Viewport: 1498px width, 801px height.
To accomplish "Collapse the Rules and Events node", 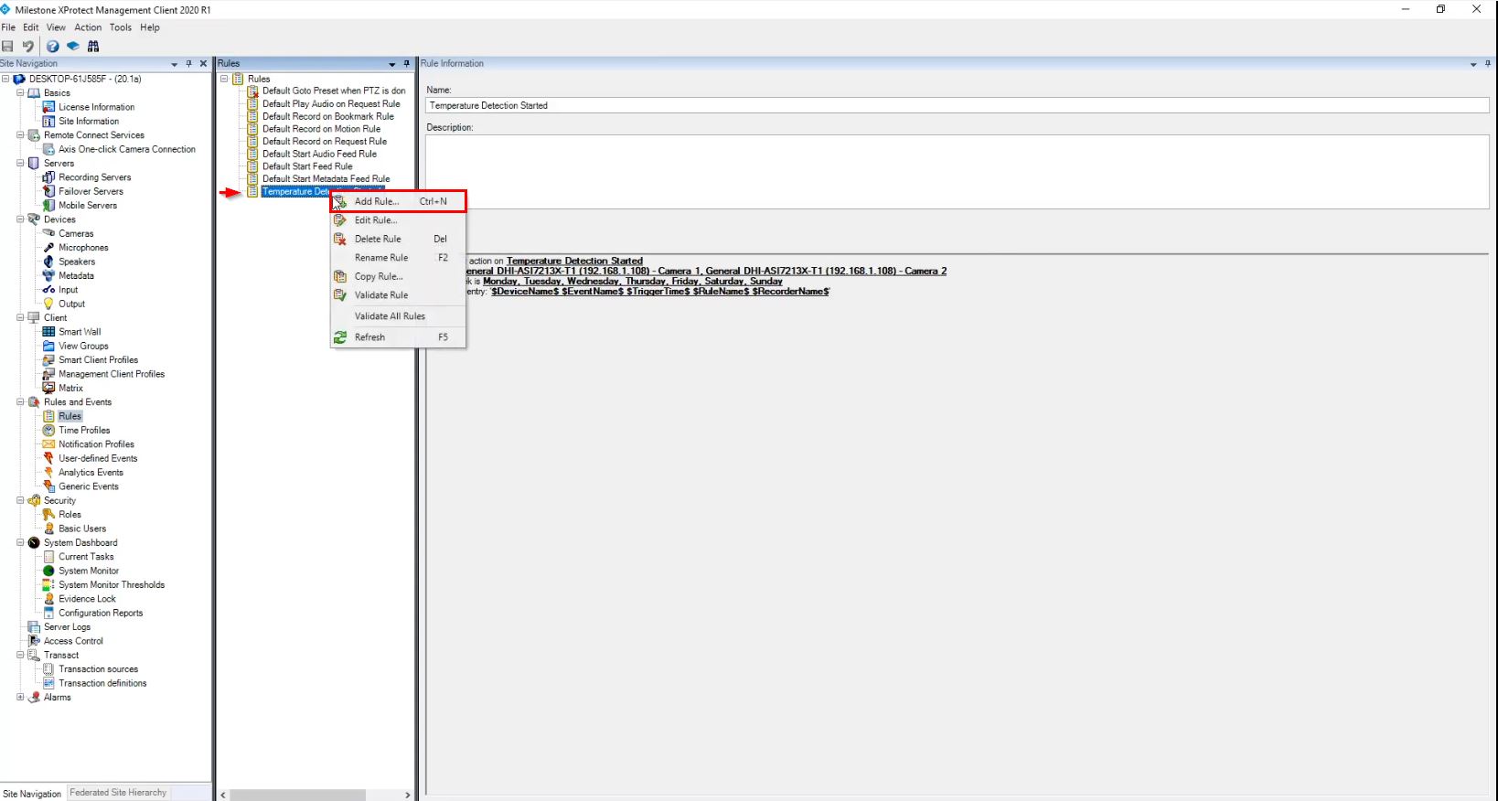I will click(20, 402).
